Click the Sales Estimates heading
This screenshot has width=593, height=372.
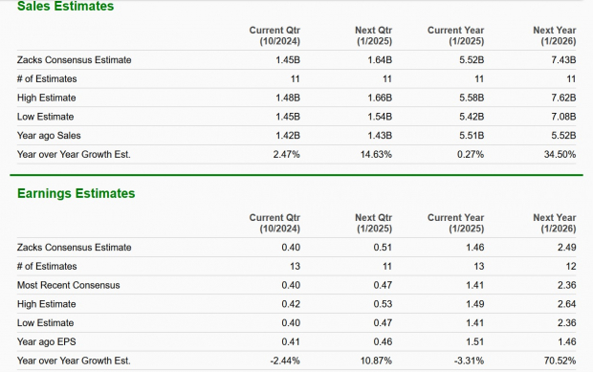[65, 6]
